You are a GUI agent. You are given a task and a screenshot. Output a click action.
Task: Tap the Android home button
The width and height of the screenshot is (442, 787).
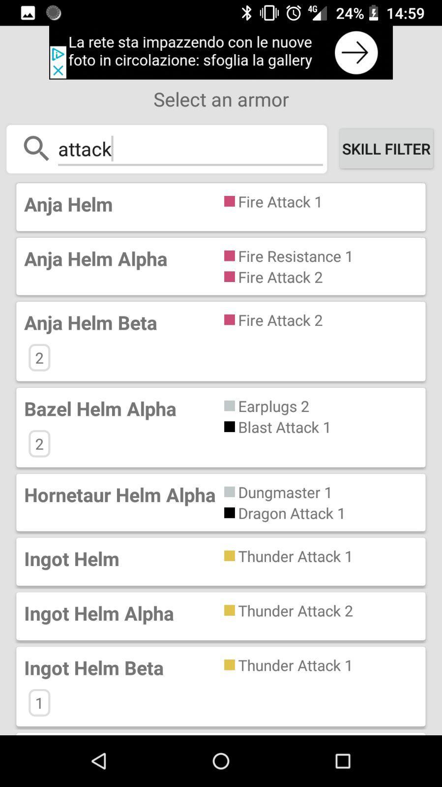click(x=221, y=760)
